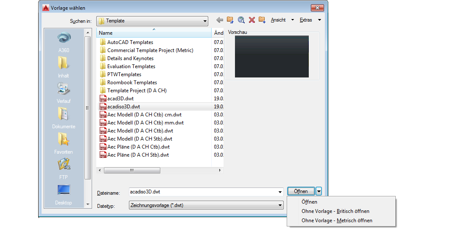Expand the Suchen in folder dropdown
Viewport: 450px width, 240px height.
(204, 21)
